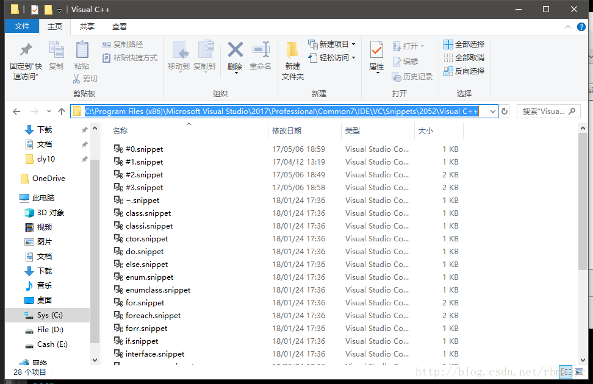Image resolution: width=593 pixels, height=384 pixels.
Task: Switch to the View tab
Action: coord(120,26)
